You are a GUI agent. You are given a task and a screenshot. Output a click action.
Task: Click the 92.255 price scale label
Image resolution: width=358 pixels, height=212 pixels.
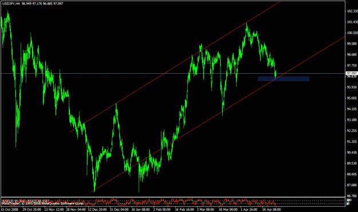(x=352, y=131)
